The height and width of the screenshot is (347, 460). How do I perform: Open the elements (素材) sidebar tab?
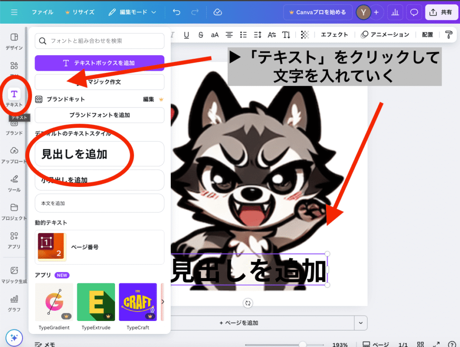[14, 68]
